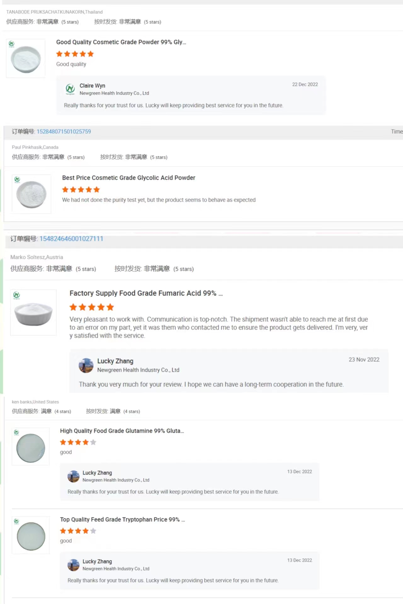The width and height of the screenshot is (403, 604).
Task: Click Lucky Zhang's avatar in Glutamine review reply
Action: [x=74, y=476]
